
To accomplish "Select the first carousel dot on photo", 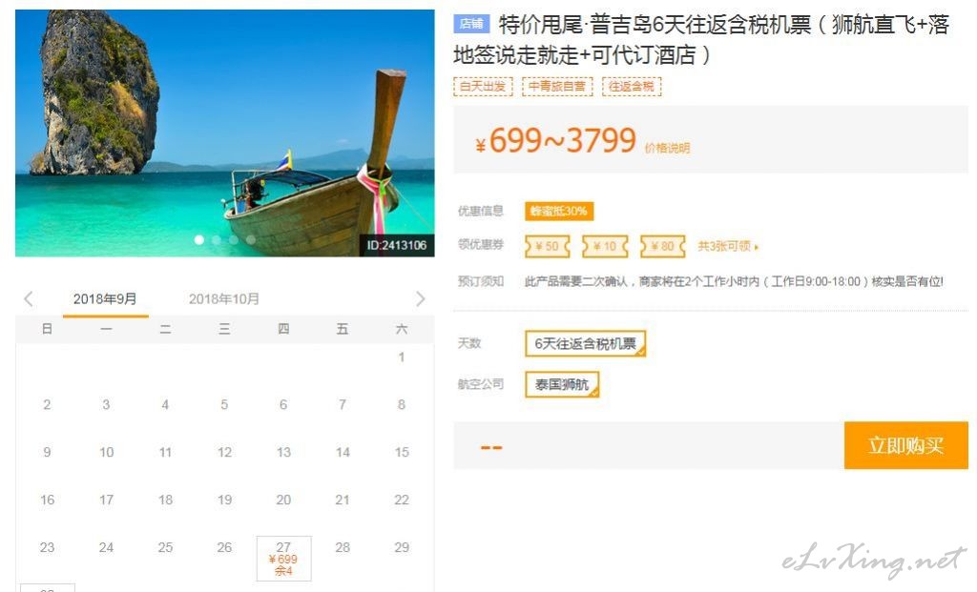I will click(x=198, y=239).
